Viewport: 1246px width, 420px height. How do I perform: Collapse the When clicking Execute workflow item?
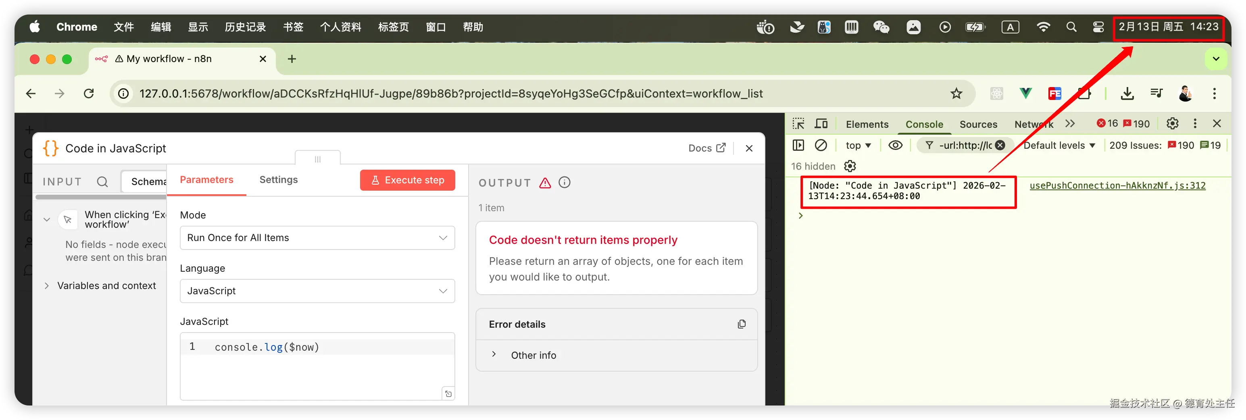[x=46, y=219]
